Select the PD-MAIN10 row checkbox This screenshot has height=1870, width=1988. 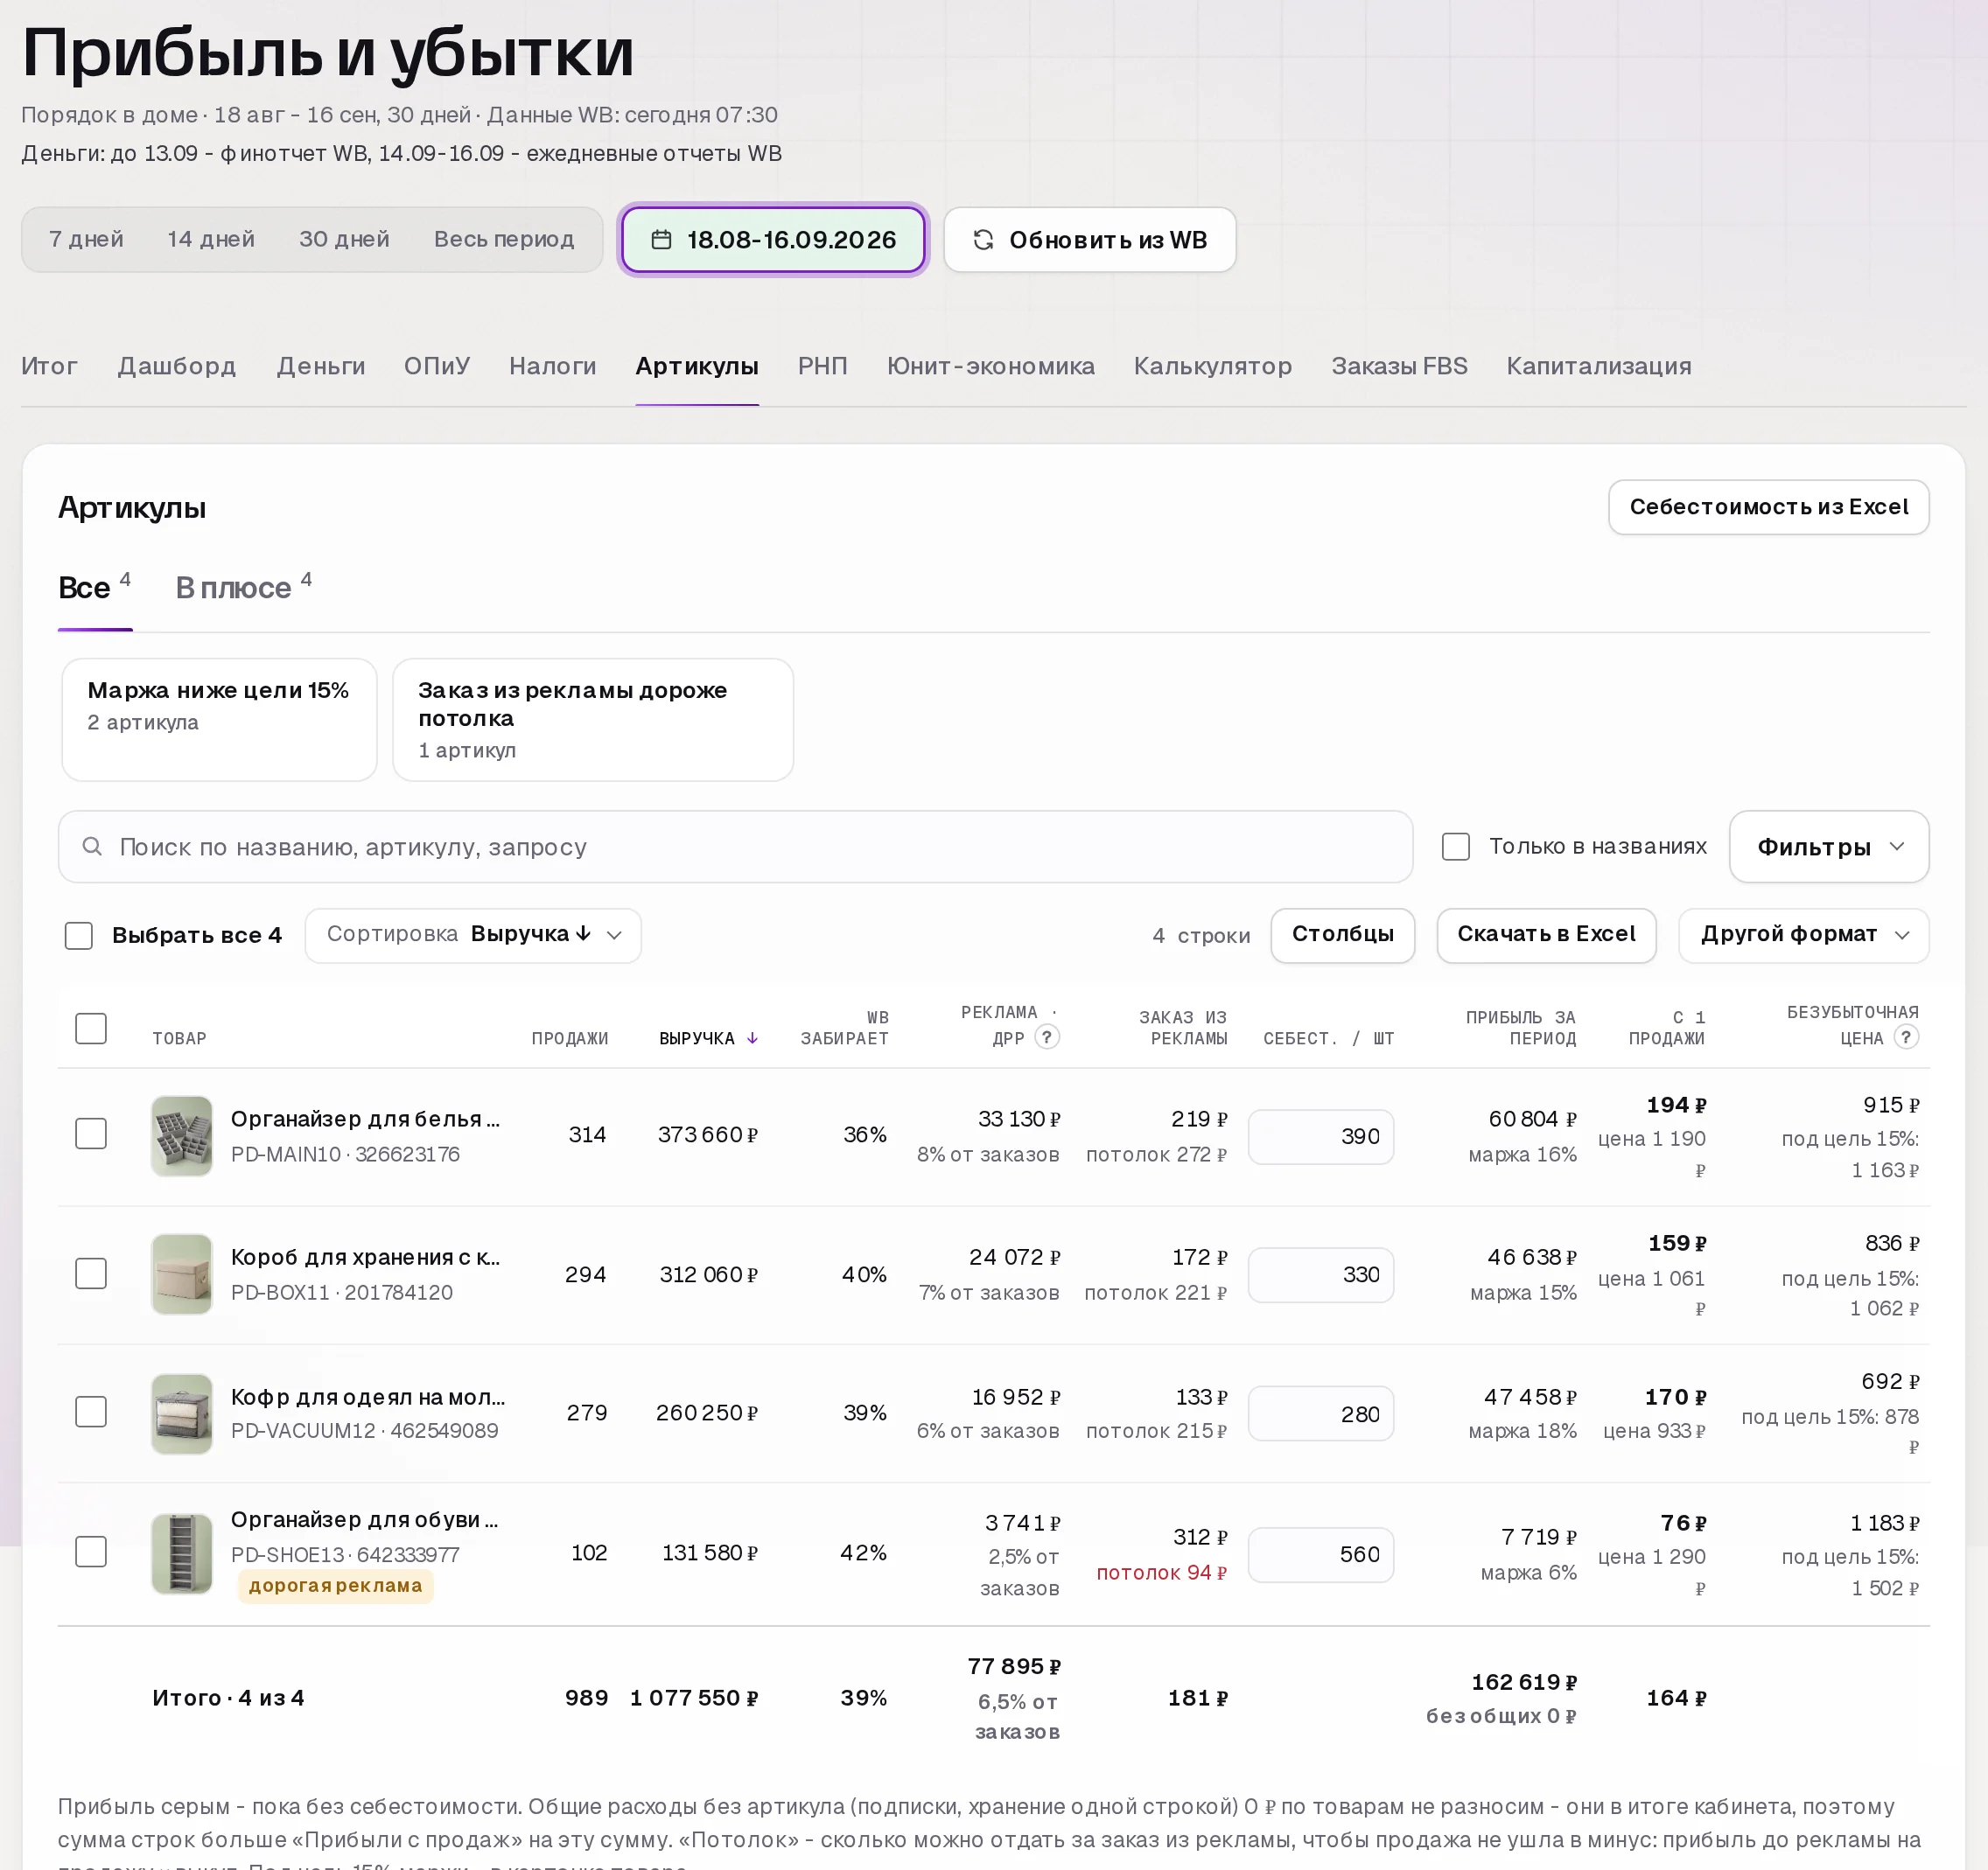[x=91, y=1134]
